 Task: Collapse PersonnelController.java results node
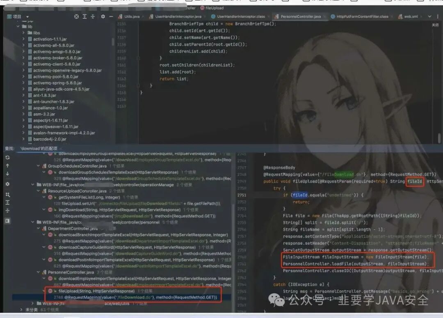point(38,272)
